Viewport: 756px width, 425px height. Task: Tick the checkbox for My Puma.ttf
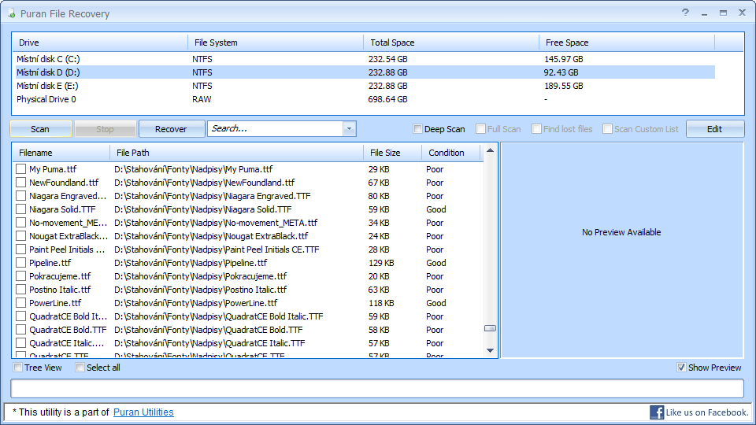[x=20, y=169]
